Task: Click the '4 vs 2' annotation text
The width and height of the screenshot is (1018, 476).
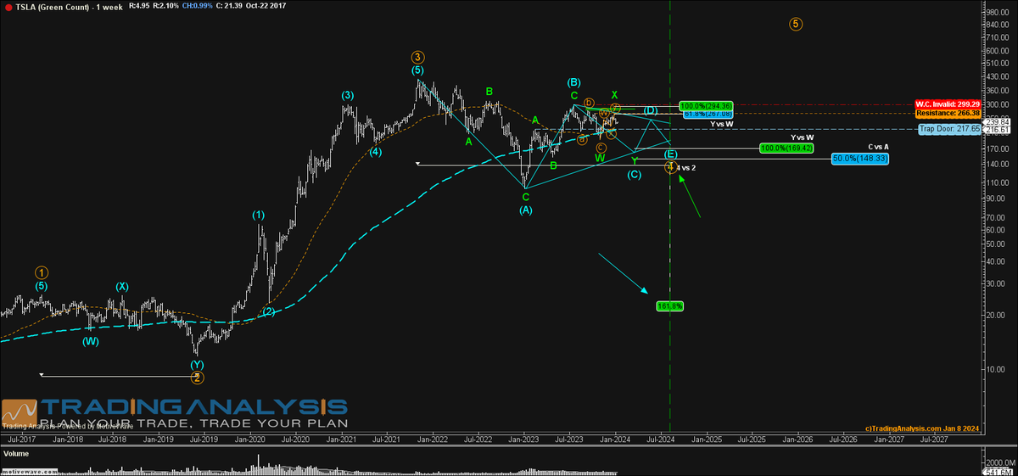Action: point(687,168)
